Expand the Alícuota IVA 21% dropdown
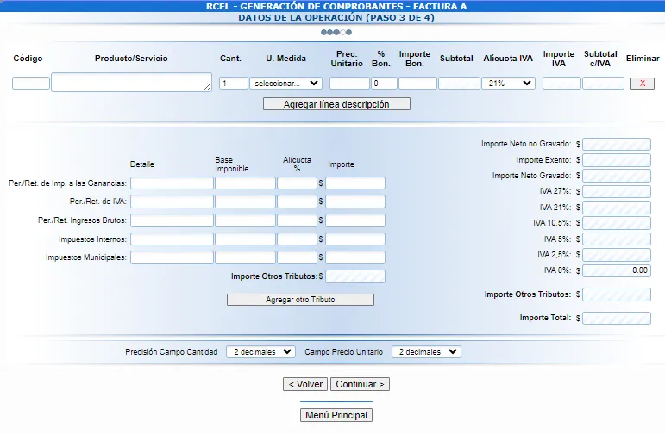The height and width of the screenshot is (434, 665). 508,84
